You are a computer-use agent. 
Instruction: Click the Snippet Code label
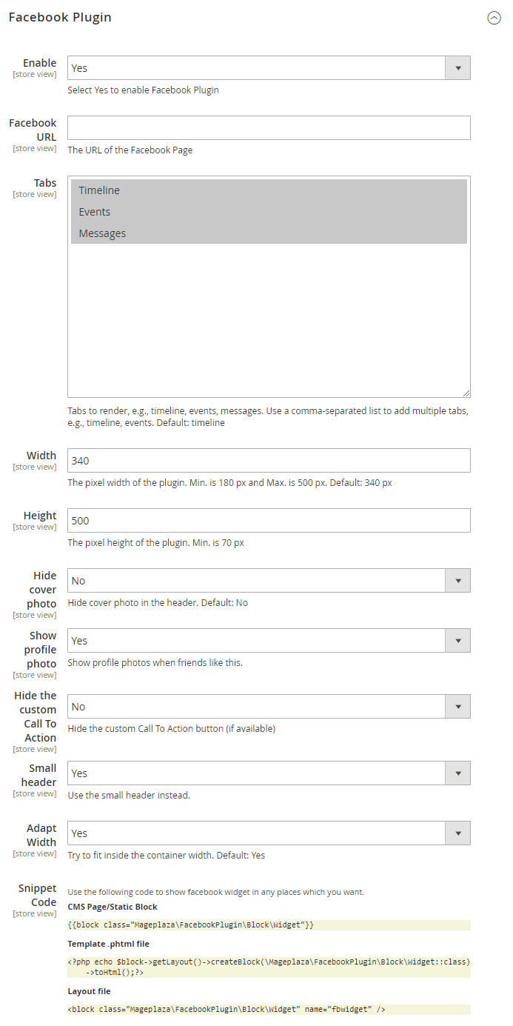38,895
